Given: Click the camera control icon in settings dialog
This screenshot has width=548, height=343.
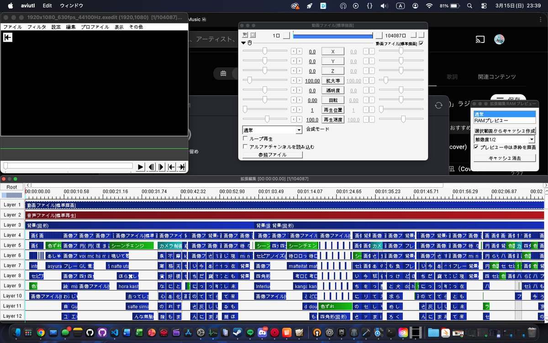Looking at the screenshot, I should (x=245, y=35).
